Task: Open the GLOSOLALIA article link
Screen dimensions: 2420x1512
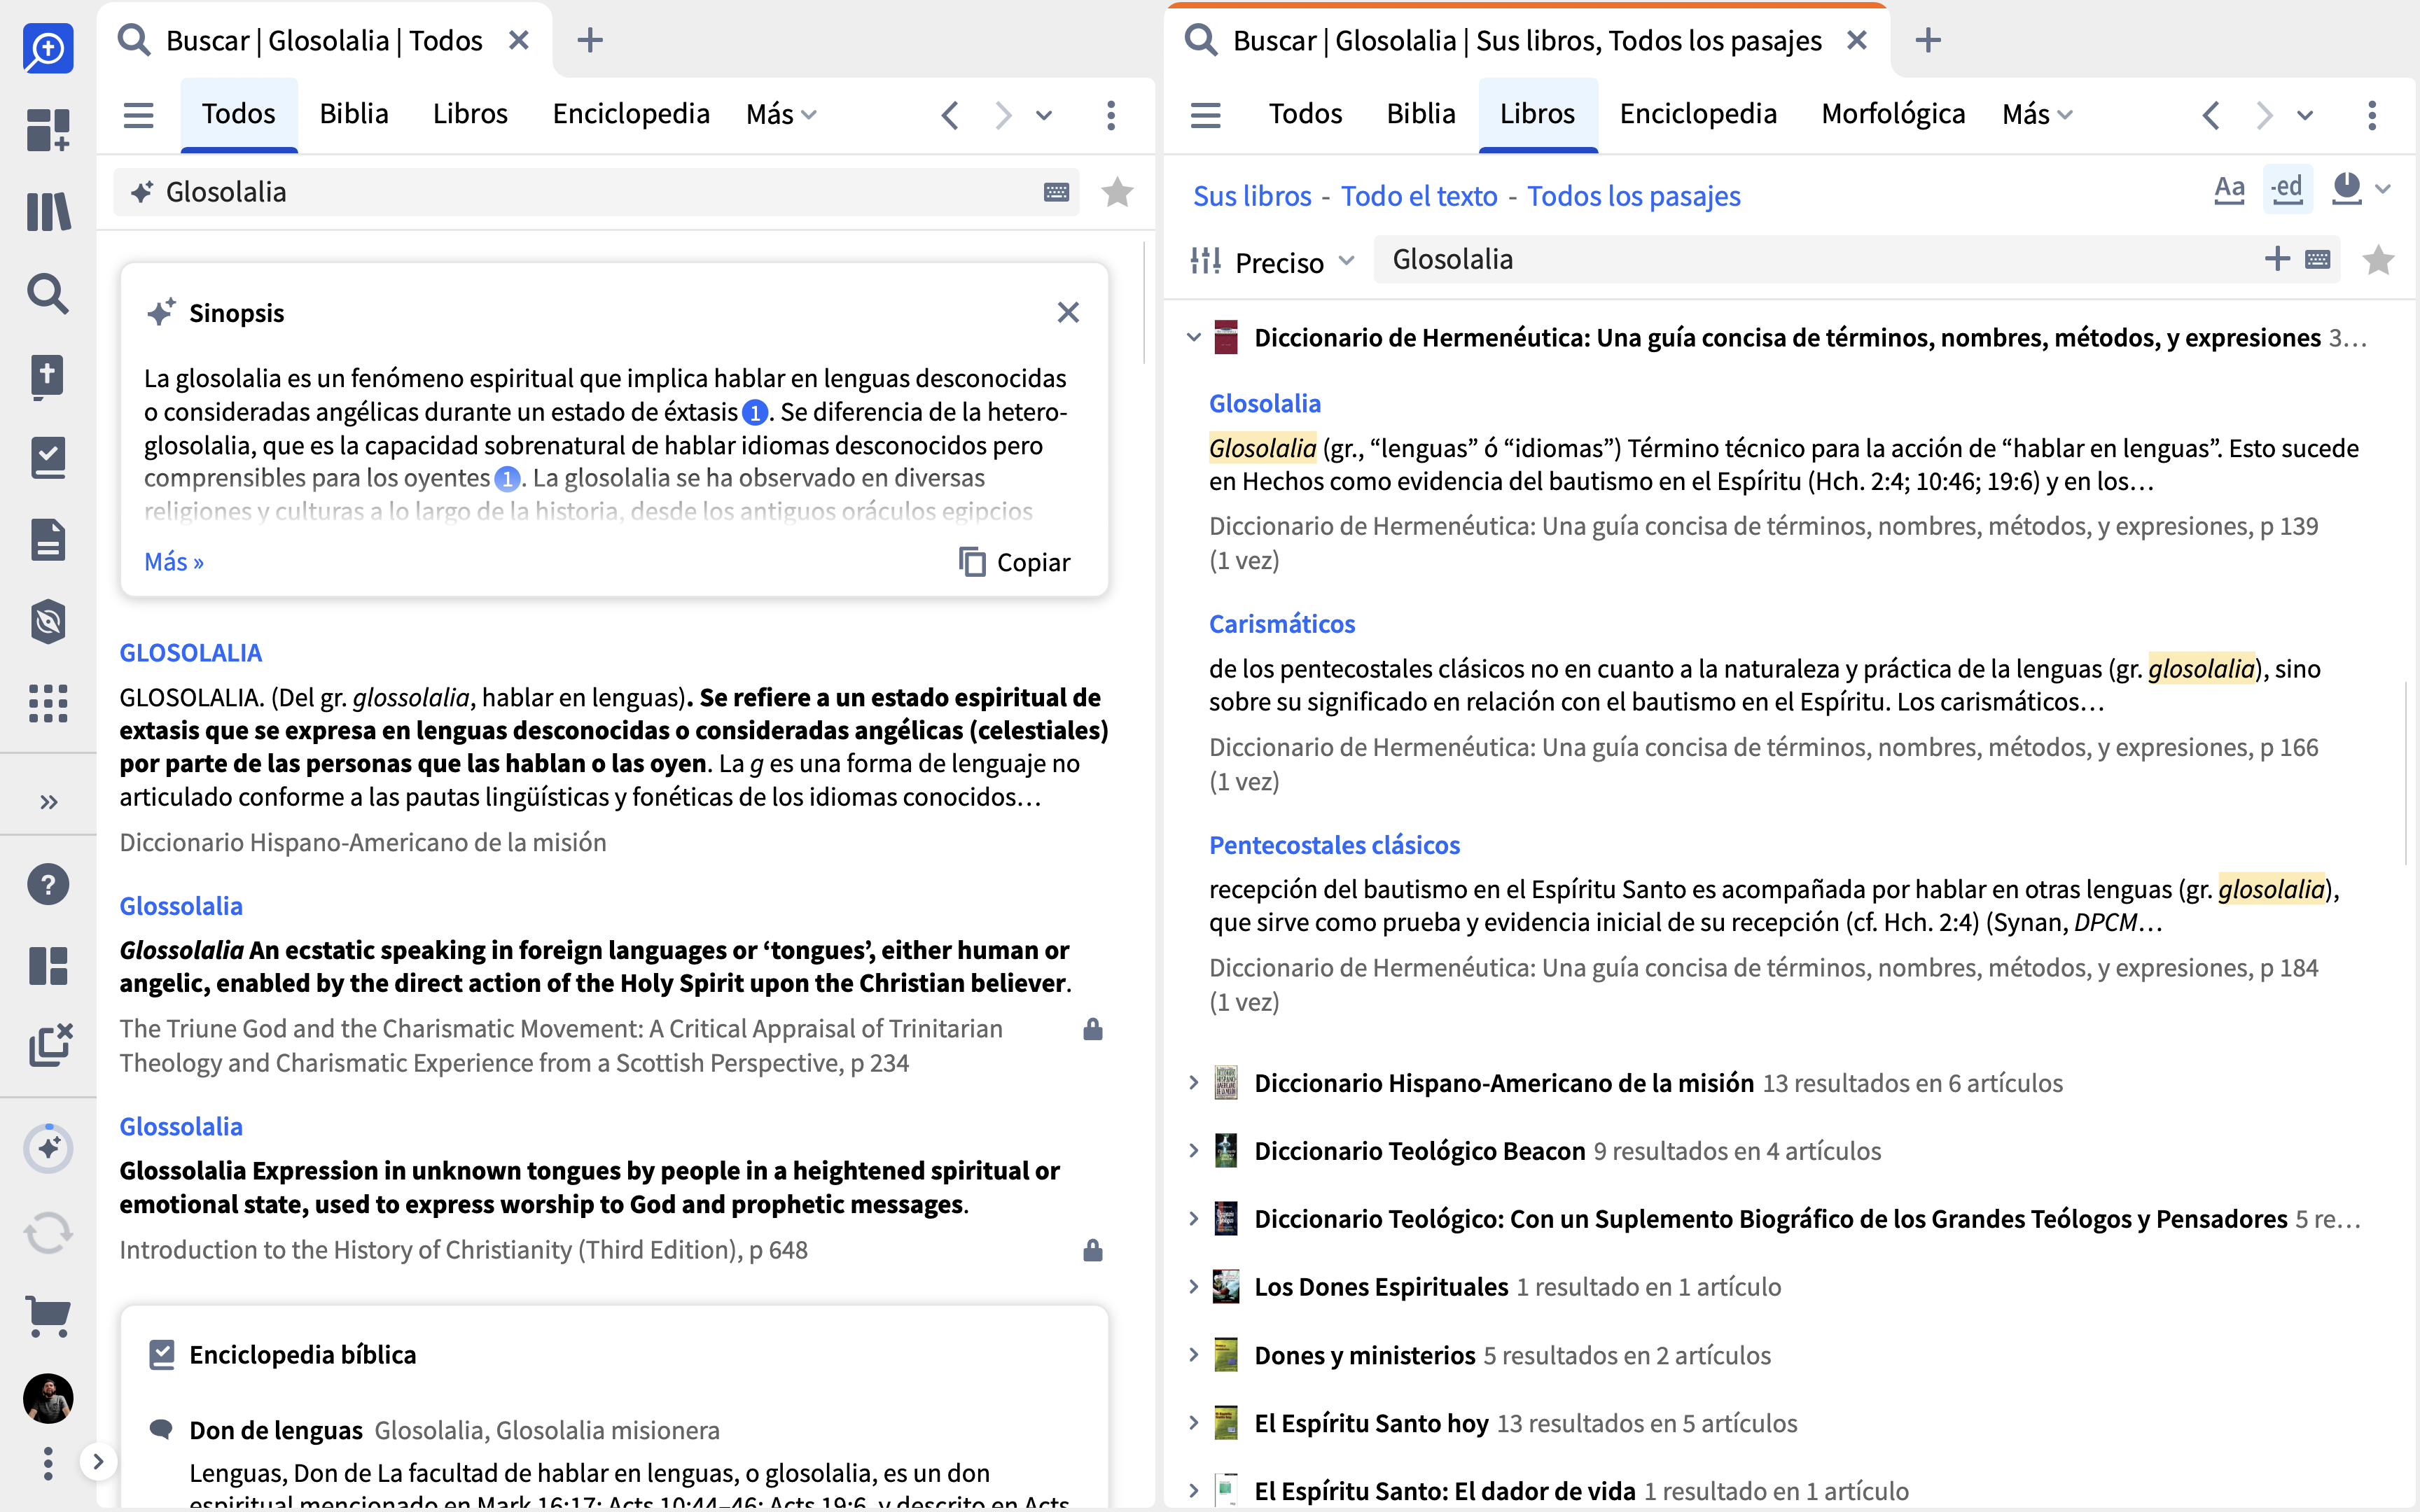Action: point(190,653)
